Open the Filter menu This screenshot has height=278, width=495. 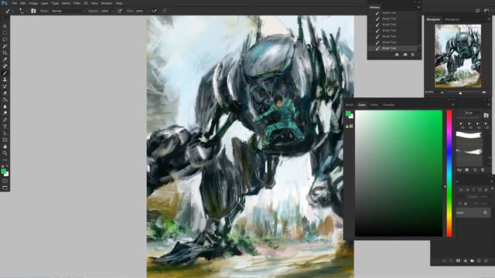click(77, 3)
